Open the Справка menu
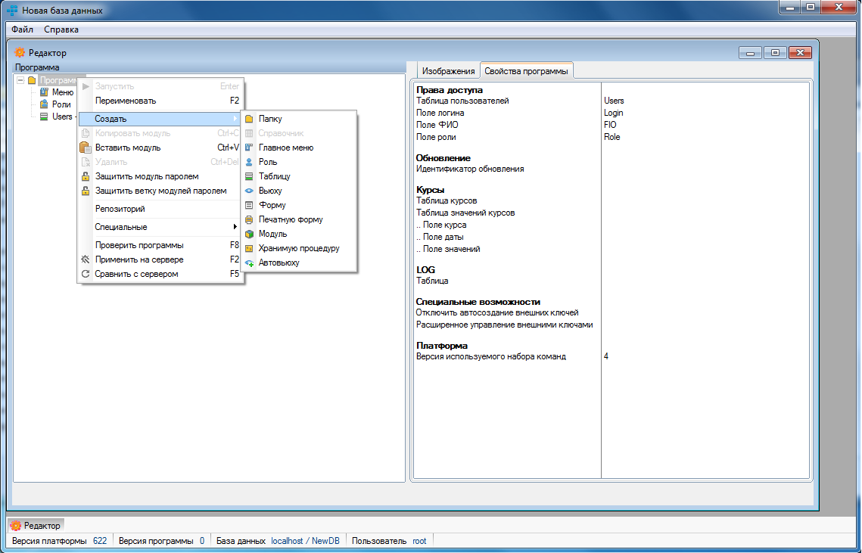 (61, 30)
